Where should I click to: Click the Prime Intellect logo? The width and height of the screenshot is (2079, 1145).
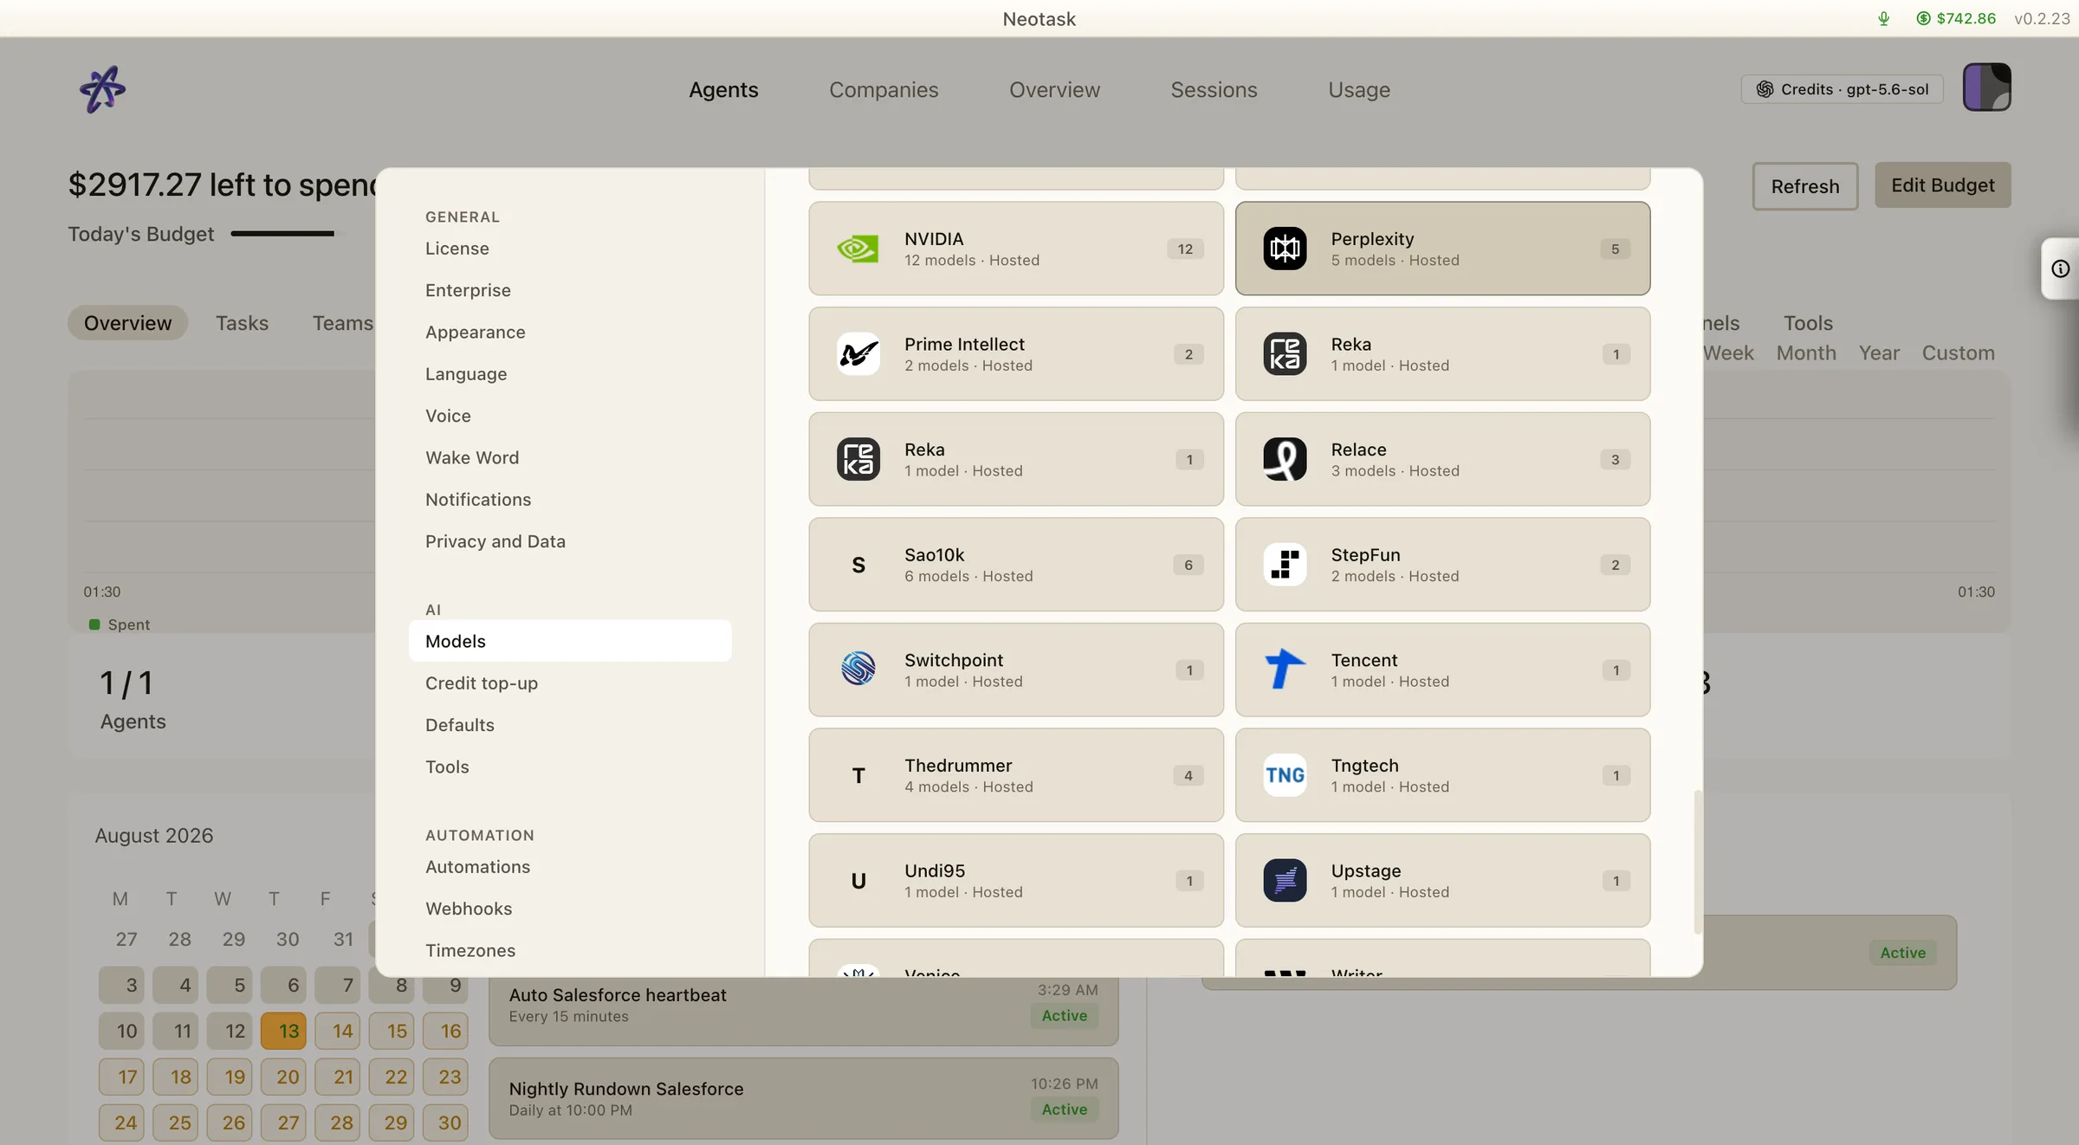pos(858,354)
